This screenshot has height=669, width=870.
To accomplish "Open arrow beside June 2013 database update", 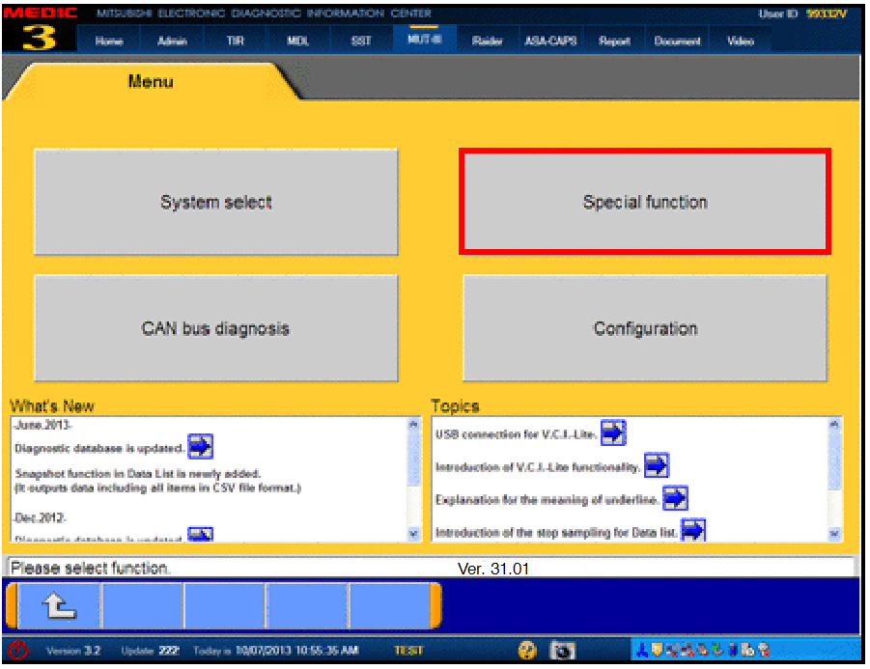I will 200,447.
